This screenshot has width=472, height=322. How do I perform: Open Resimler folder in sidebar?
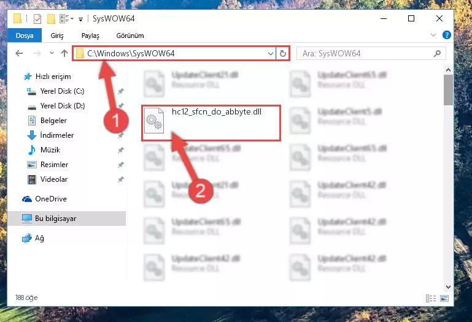pyautogui.click(x=54, y=165)
